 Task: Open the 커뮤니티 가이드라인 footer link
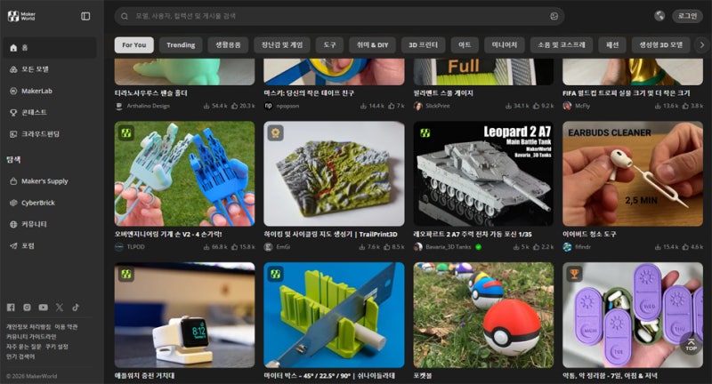31,337
